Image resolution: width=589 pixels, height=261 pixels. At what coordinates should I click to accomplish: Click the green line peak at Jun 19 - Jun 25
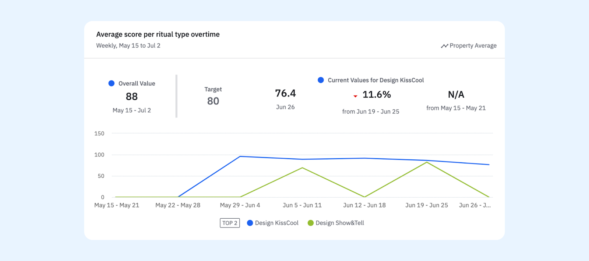427,162
